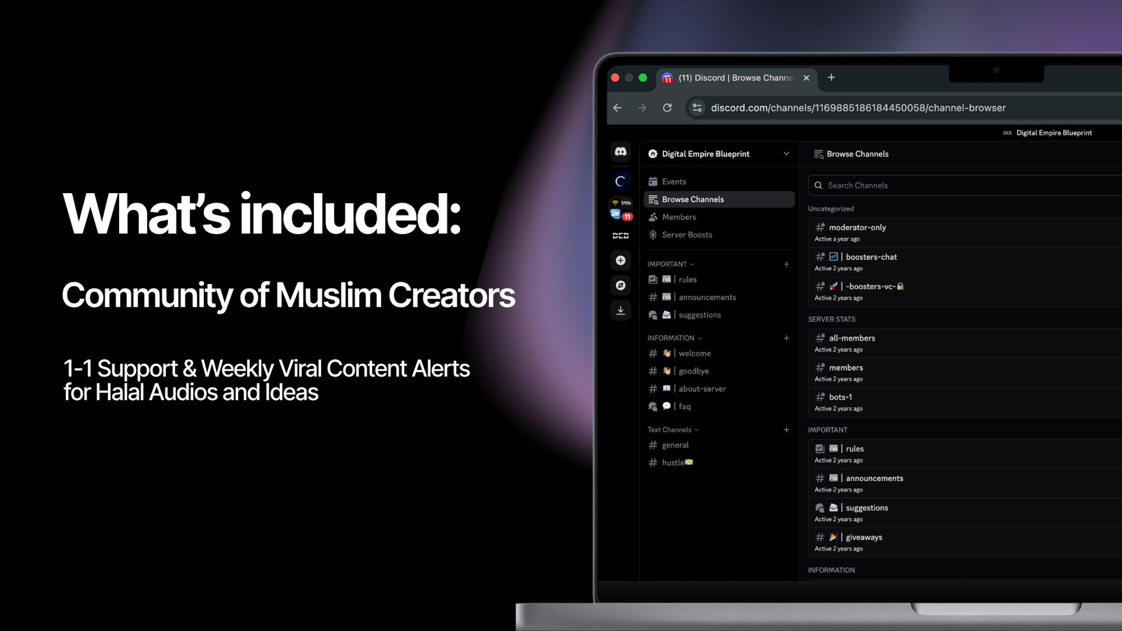Open Server Boosts page
Screen dimensions: 1122x631
click(719, 235)
